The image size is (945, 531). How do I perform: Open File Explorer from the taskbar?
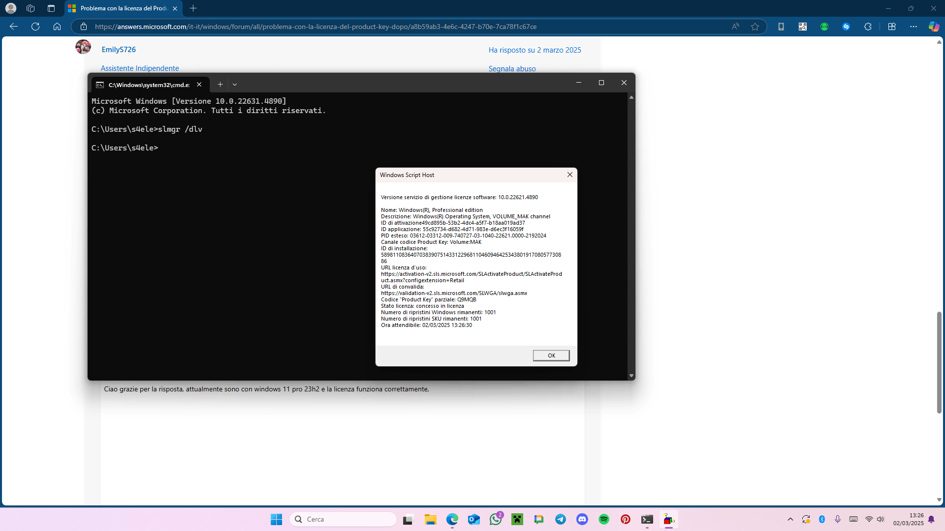pos(431,519)
